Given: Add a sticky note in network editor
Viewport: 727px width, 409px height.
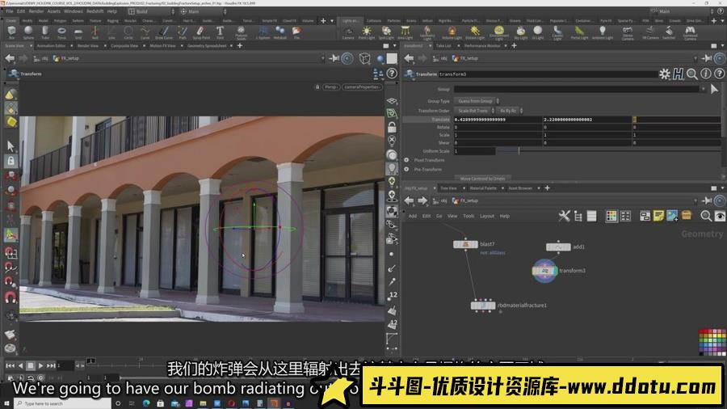Looking at the screenshot, I should [x=658, y=216].
